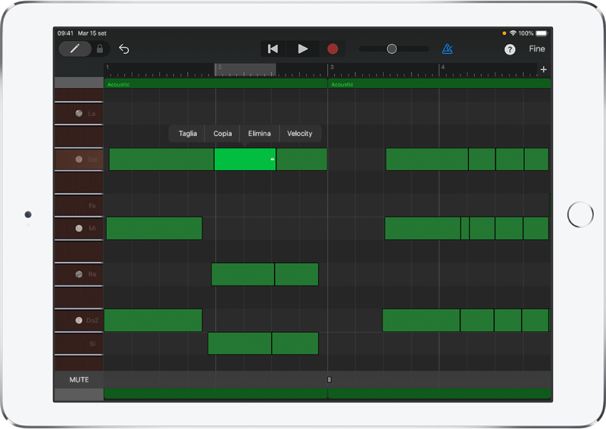Tap the plus to add measures

pos(543,69)
